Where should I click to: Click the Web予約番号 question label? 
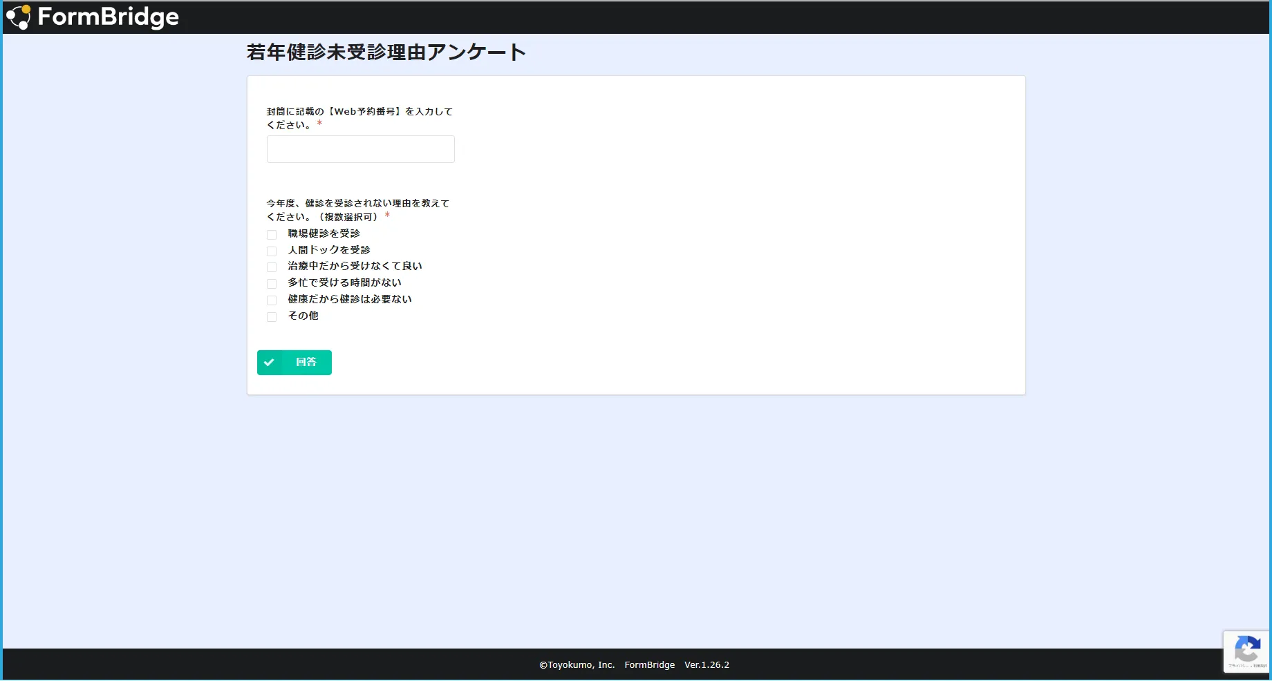(359, 112)
